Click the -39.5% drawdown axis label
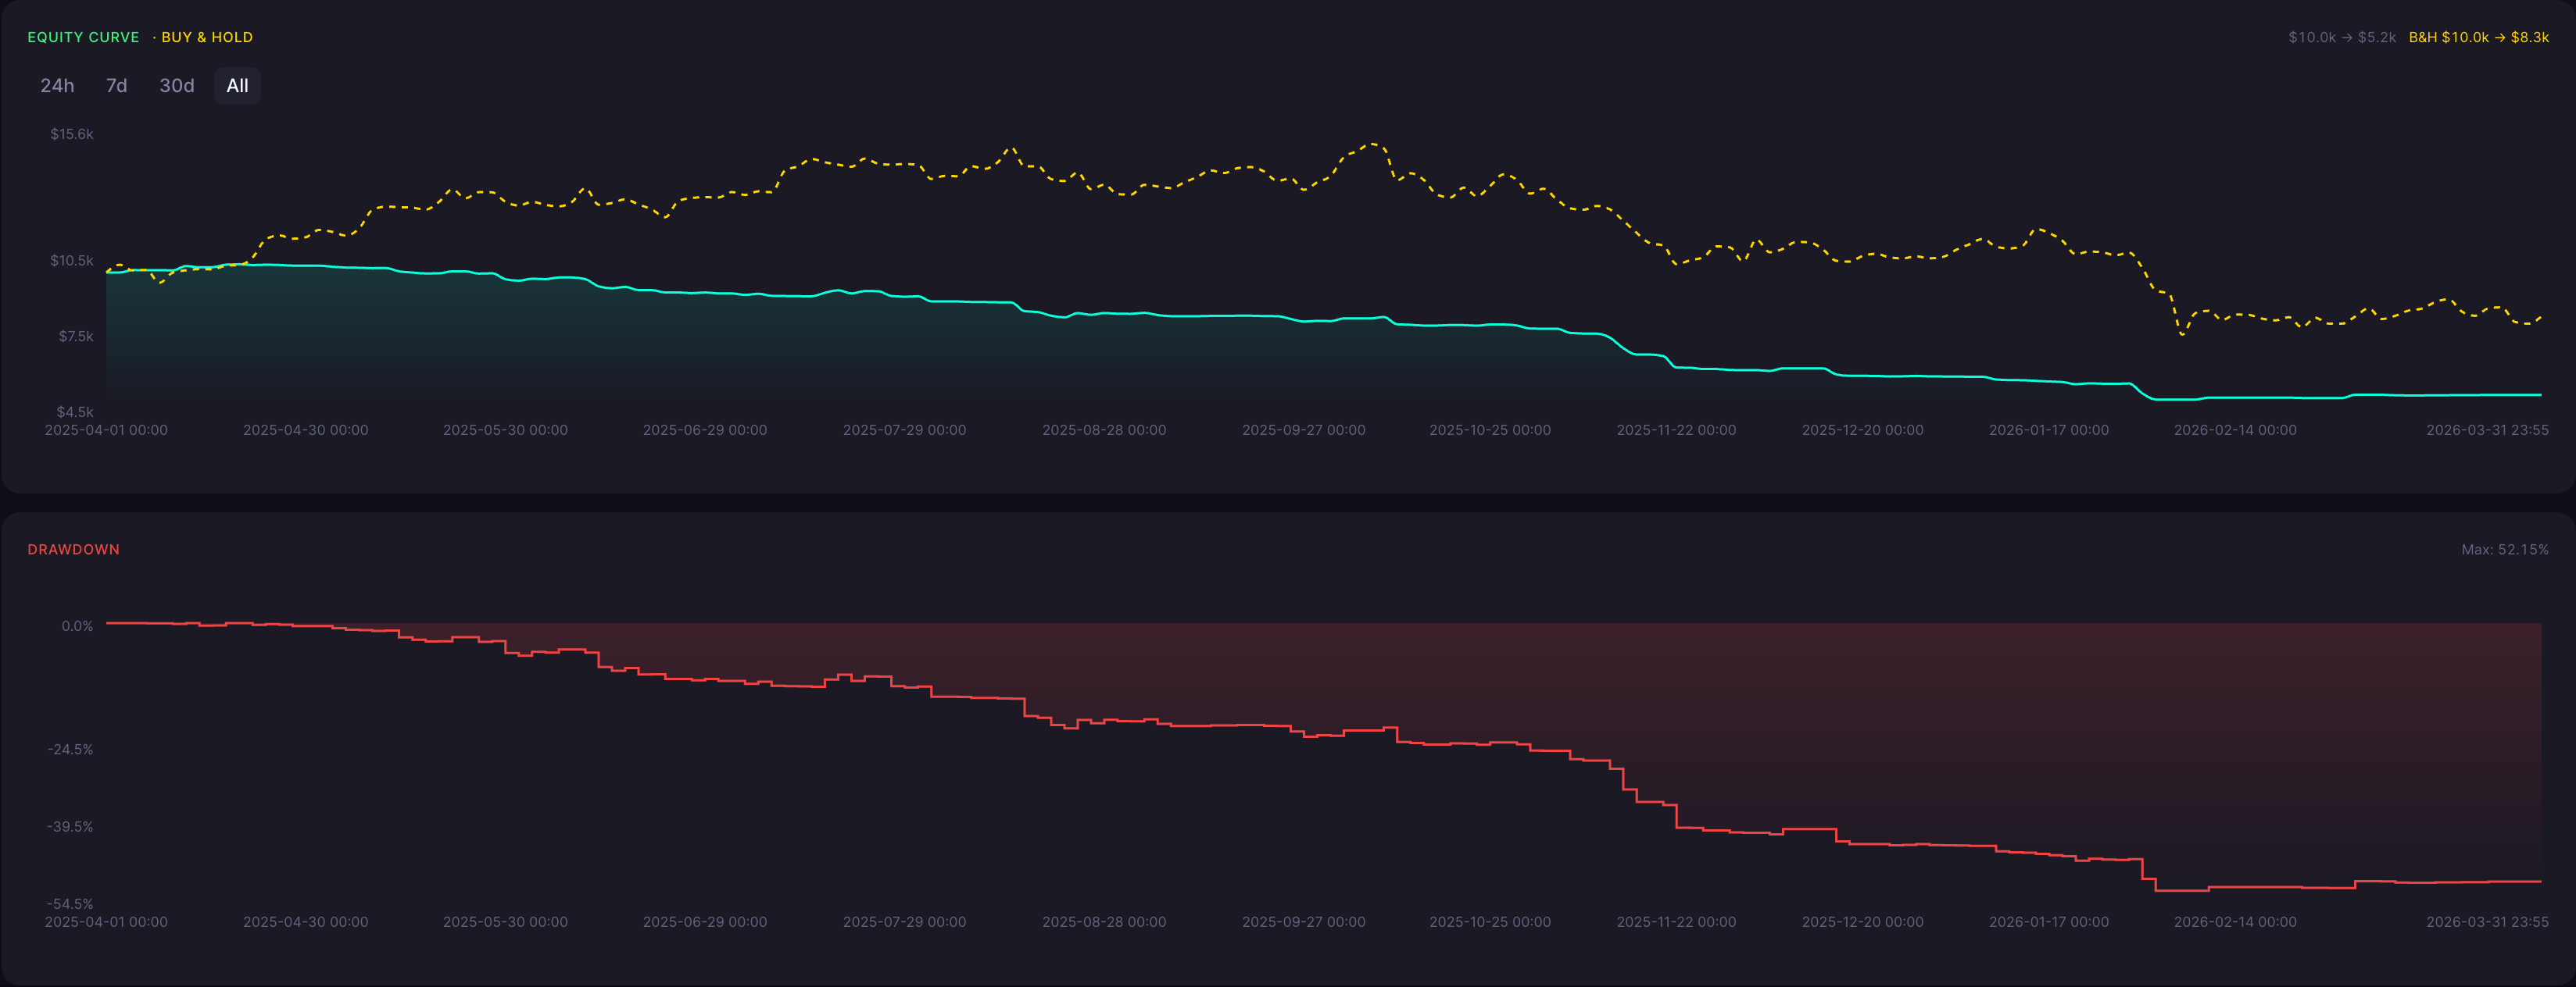Viewport: 2576px width, 987px height. (x=70, y=827)
